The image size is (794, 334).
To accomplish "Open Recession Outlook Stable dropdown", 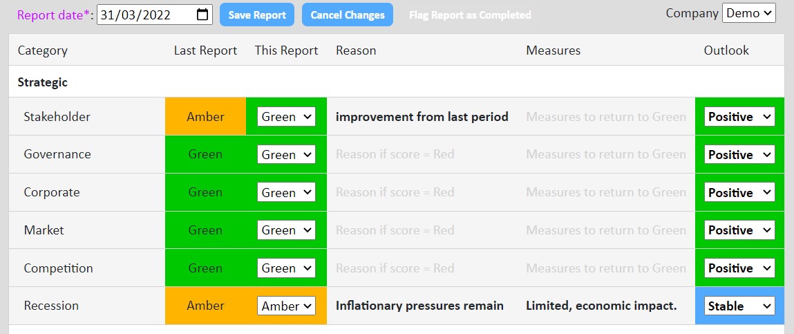I will [740, 306].
